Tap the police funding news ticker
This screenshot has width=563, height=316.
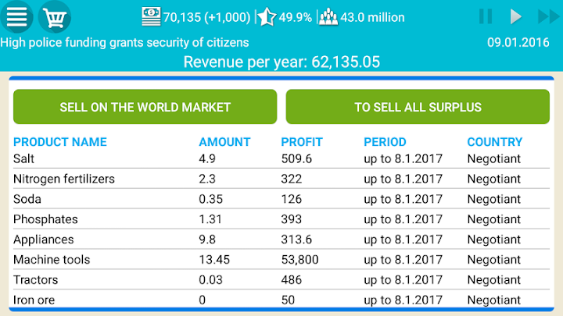point(125,42)
